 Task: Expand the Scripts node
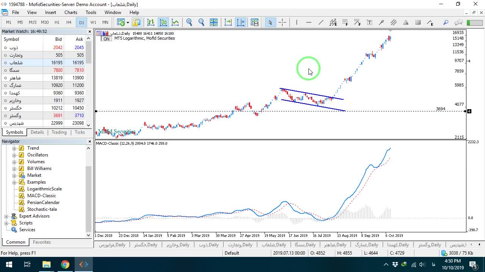6,223
